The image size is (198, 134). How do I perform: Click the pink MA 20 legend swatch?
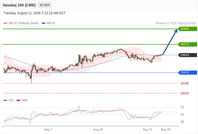pyautogui.click(x=5, y=23)
